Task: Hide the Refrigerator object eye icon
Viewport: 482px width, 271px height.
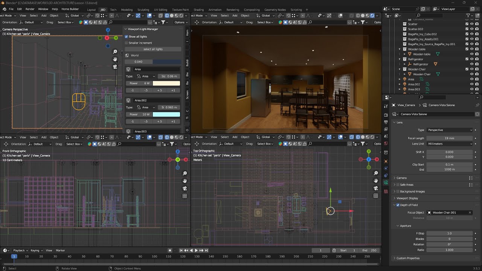Action: 472,64
